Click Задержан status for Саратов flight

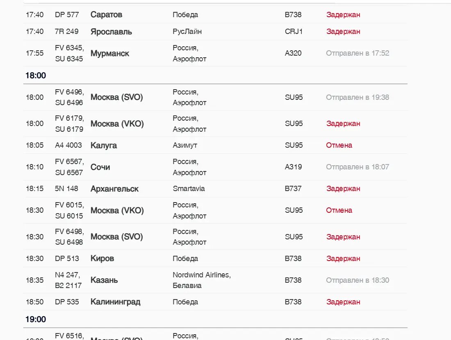[343, 15]
